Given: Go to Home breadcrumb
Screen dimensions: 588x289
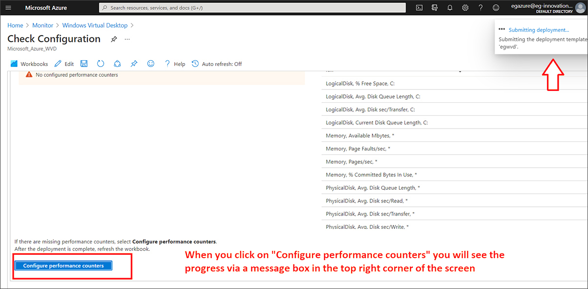Looking at the screenshot, I should [15, 25].
